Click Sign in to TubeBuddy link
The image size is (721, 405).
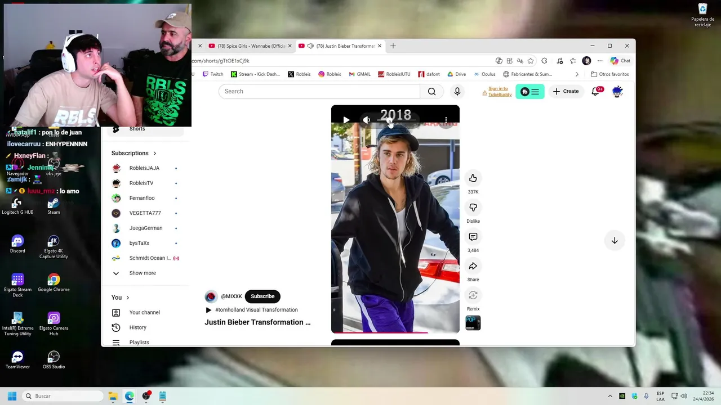[500, 92]
